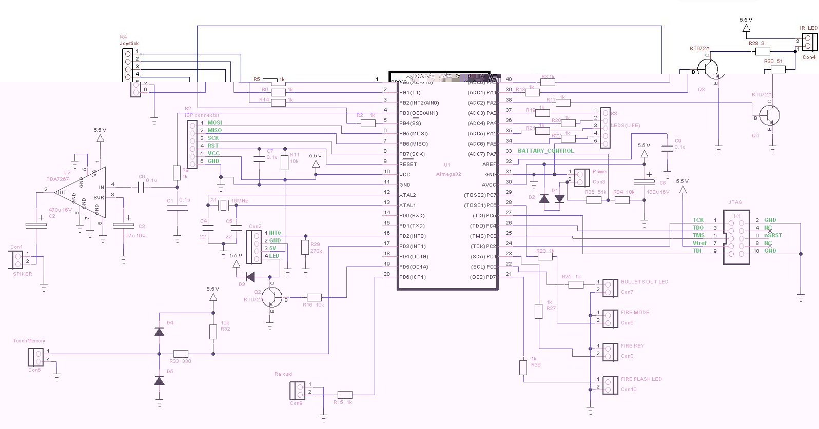Select resistor R34 10k symbol
819x429 pixels.
622,200
